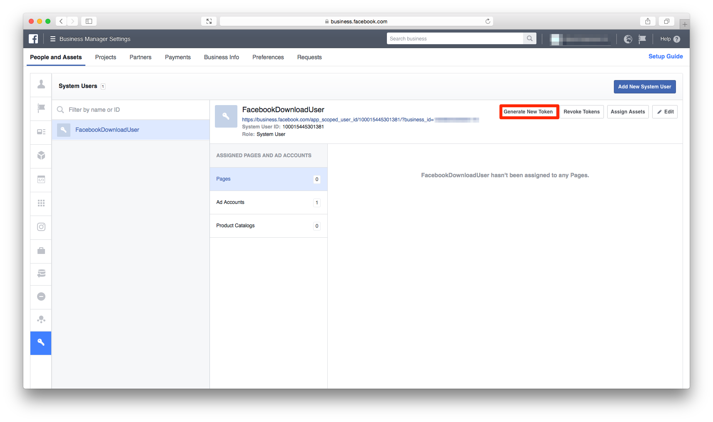Click the blurred account name in header
The height and width of the screenshot is (422, 713).
point(580,39)
